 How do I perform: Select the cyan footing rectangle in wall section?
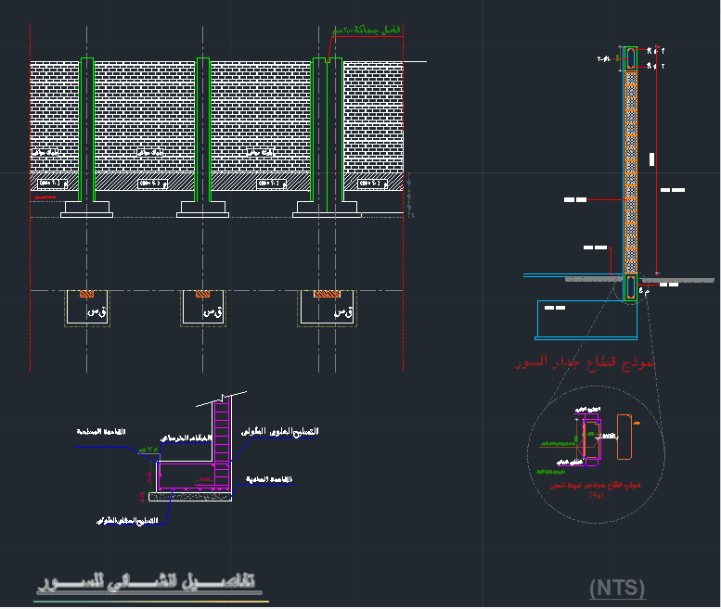[586, 320]
